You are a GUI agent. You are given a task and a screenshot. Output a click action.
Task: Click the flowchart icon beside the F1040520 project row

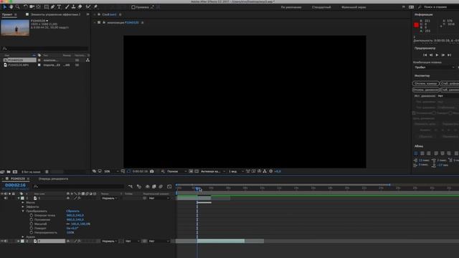pyautogui.click(x=87, y=60)
